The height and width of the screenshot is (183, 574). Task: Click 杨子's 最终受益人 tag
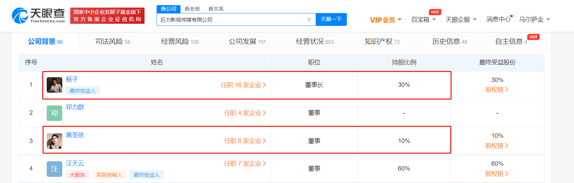click(x=83, y=91)
